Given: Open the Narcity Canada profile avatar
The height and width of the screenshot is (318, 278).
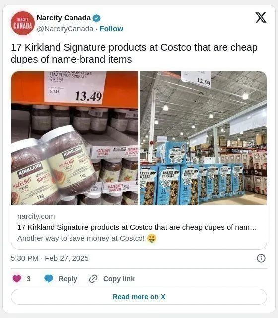Looking at the screenshot, I should pos(23,23).
